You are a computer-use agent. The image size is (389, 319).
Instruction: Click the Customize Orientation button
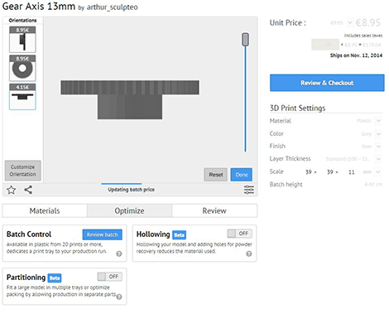23,171
